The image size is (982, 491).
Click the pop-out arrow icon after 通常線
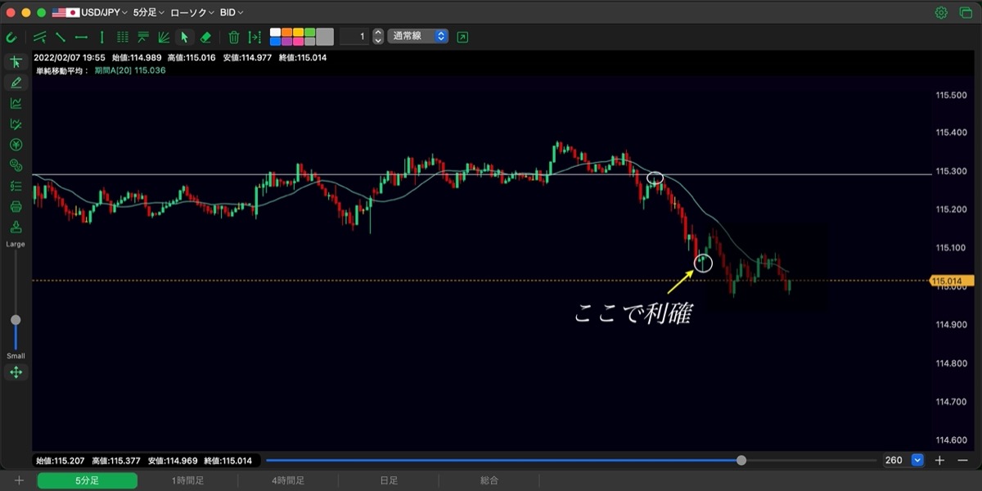click(463, 37)
